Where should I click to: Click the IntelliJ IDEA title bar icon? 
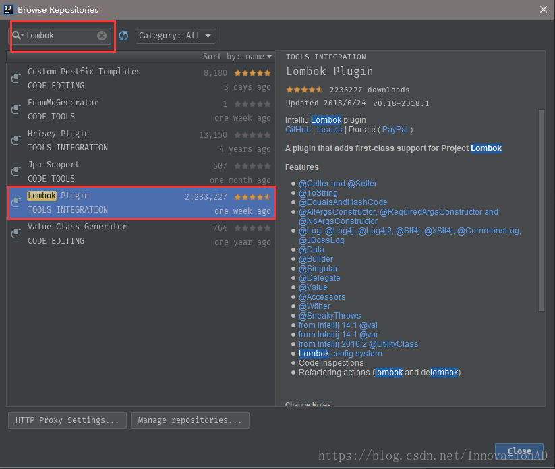pos(9,9)
